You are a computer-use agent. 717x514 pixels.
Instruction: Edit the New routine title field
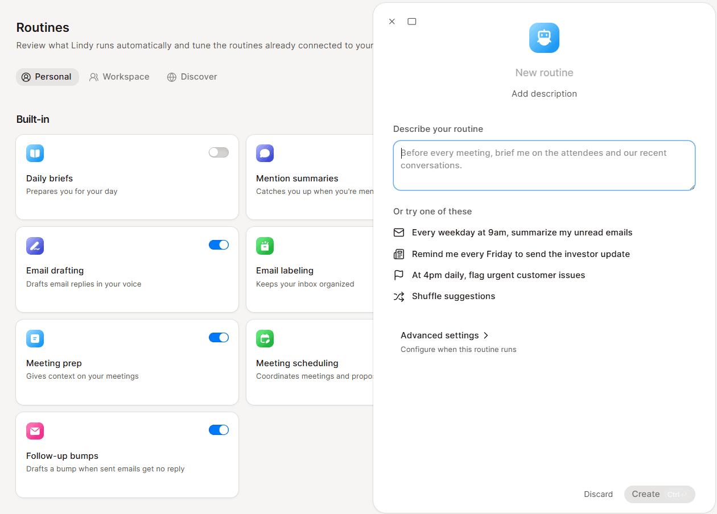pos(544,73)
